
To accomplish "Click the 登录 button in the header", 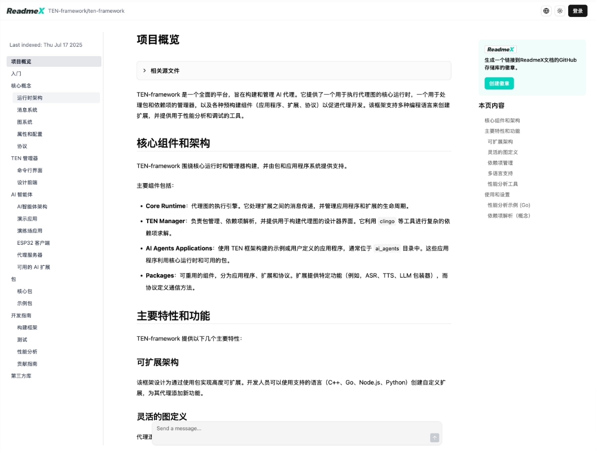I will [x=577, y=10].
